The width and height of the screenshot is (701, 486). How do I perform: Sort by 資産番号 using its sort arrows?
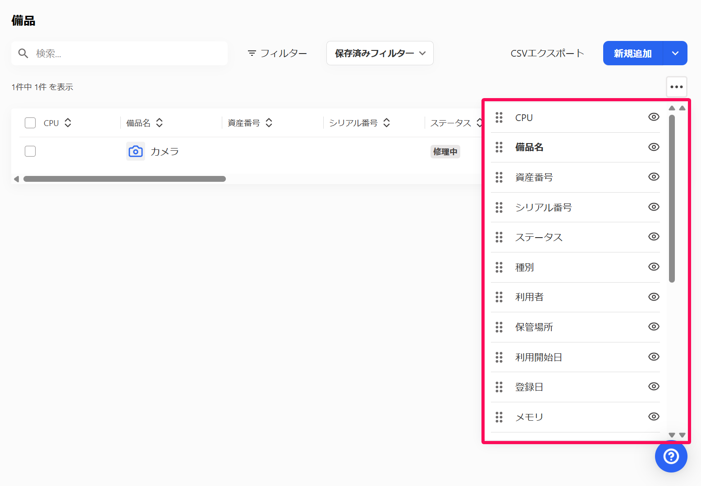[269, 123]
